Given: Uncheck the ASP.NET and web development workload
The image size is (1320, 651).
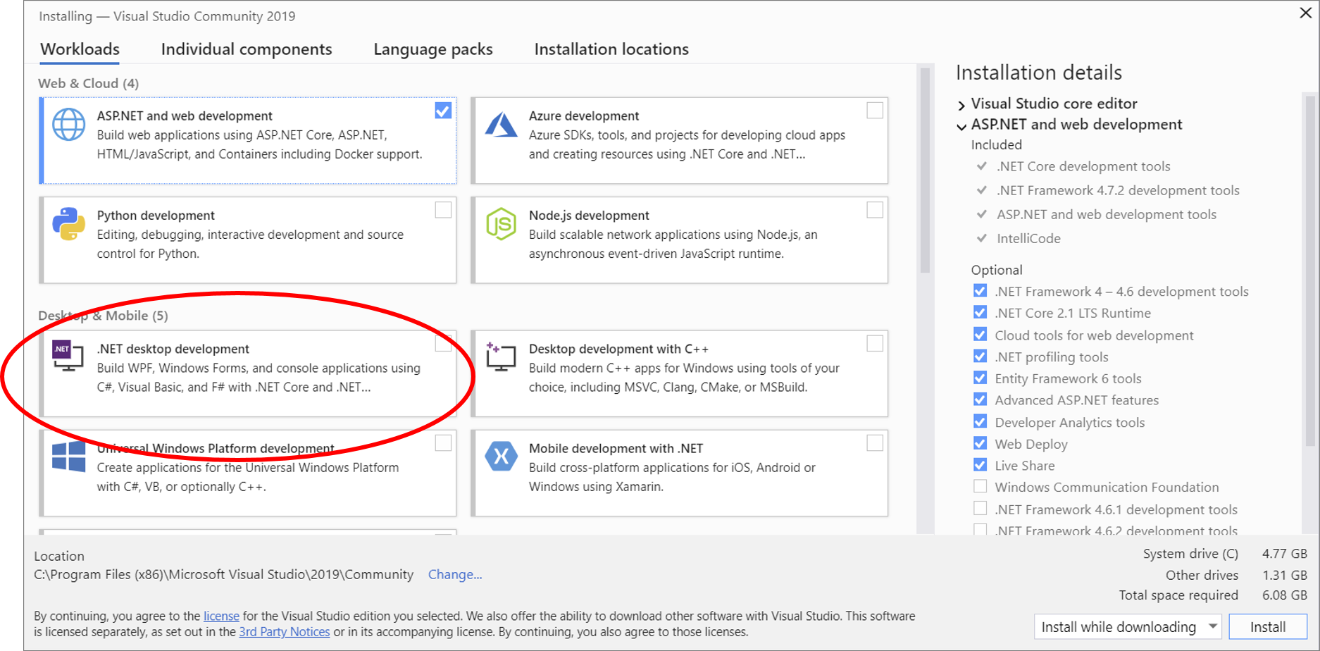Looking at the screenshot, I should coord(443,111).
